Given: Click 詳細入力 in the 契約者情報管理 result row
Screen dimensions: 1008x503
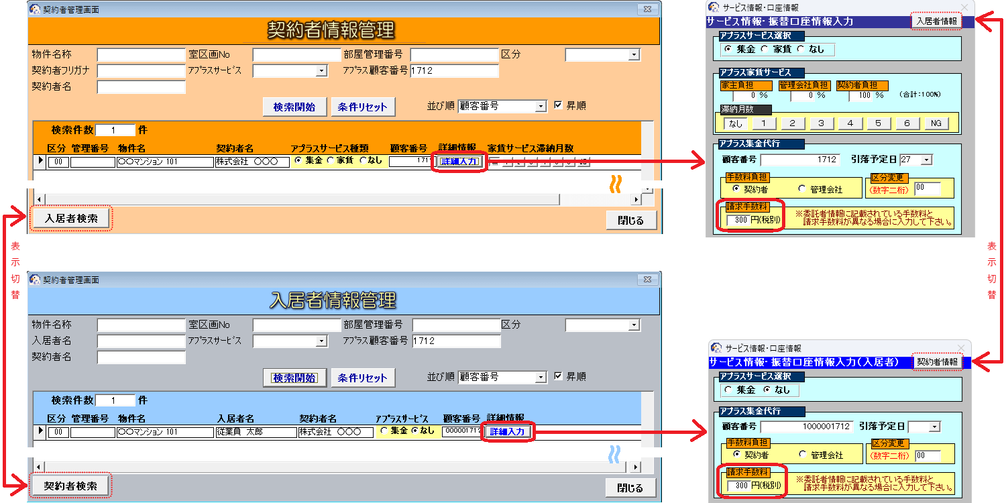Looking at the screenshot, I should tap(460, 162).
